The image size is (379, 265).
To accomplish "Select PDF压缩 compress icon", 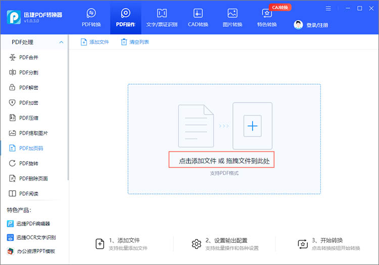I will (12, 118).
